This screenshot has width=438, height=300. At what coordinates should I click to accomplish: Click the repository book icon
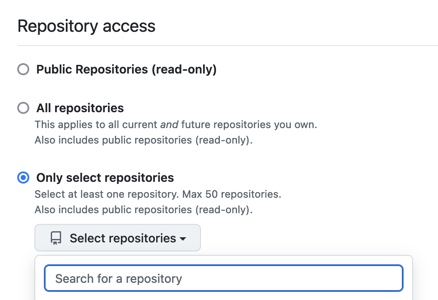(56, 238)
